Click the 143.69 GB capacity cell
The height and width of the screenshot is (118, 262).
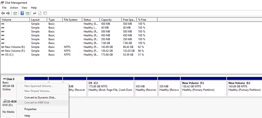(107, 47)
